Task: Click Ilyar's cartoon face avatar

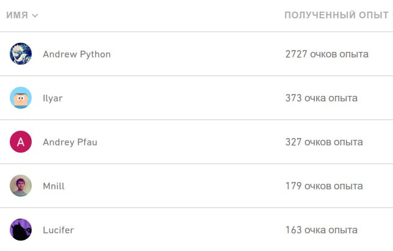Action: click(21, 98)
